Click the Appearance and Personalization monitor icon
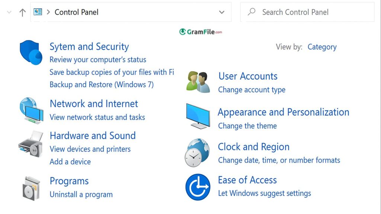381x214 pixels. click(198, 116)
